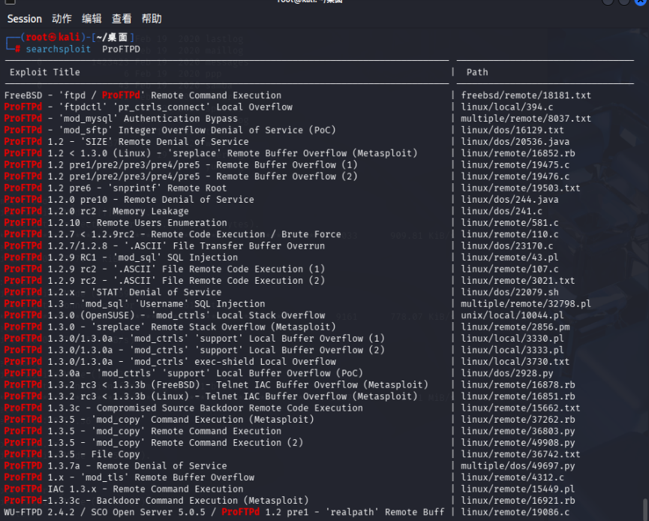The height and width of the screenshot is (521, 649).
Task: Click title 'IAC 1.3.x - Remote Command Execution'
Action: [x=146, y=489]
